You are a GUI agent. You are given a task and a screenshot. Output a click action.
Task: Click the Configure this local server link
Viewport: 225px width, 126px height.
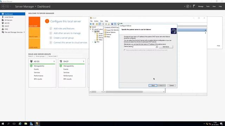[66, 21]
